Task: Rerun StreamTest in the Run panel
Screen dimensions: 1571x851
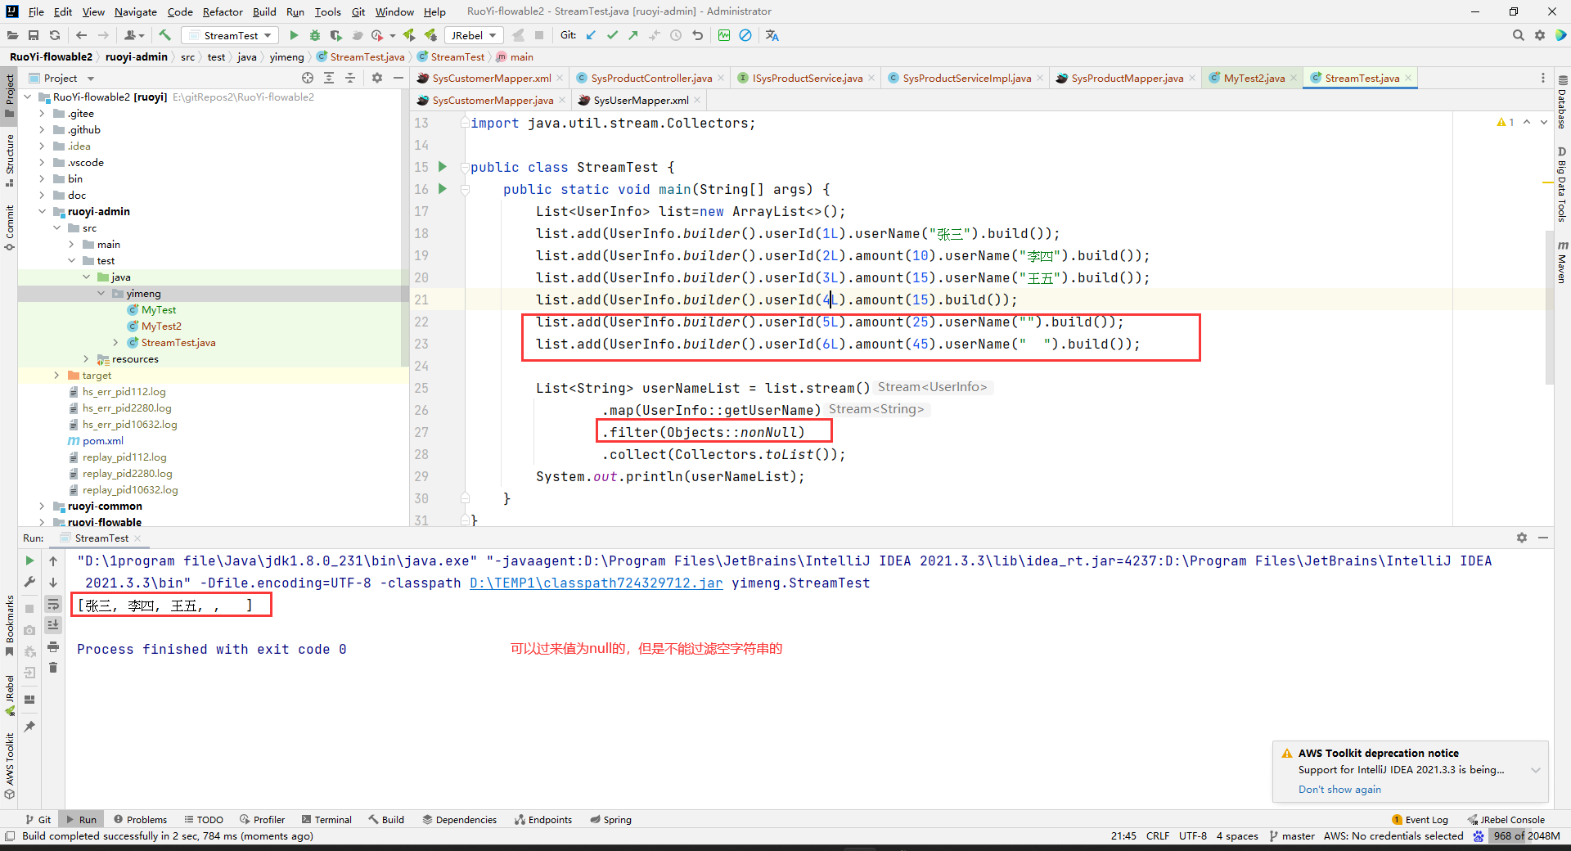Action: click(x=29, y=561)
